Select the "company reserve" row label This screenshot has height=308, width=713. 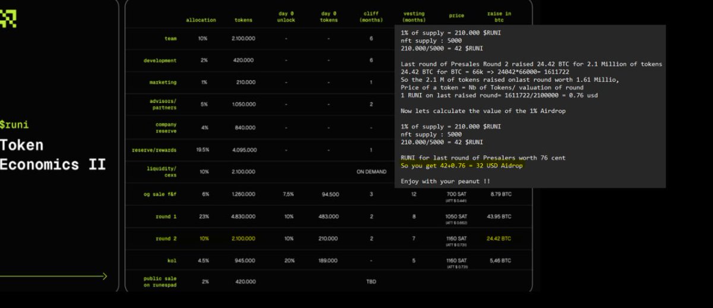click(166, 128)
